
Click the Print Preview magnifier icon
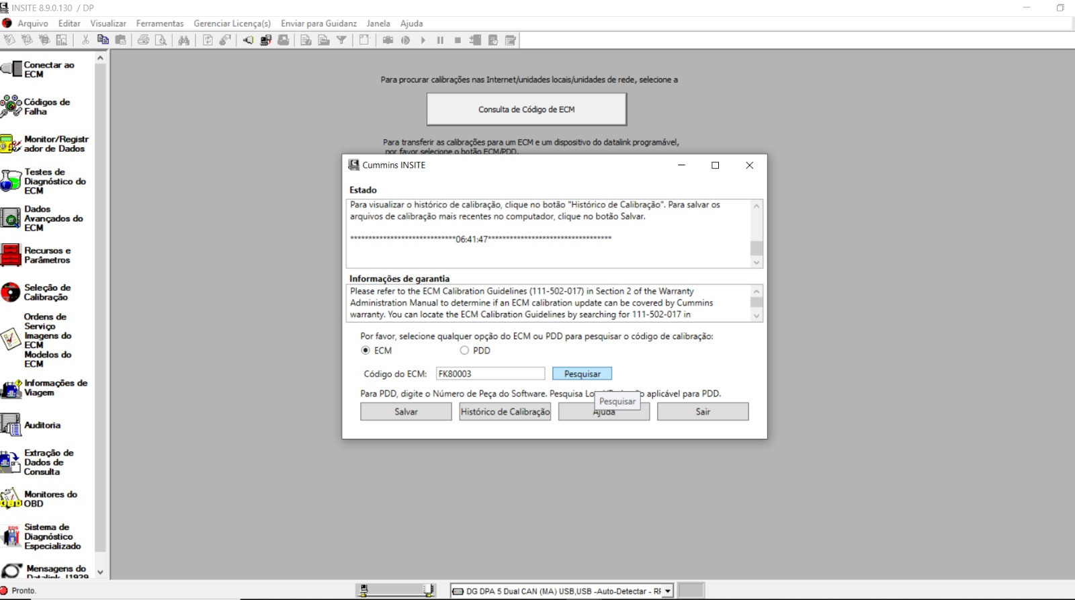click(x=161, y=40)
